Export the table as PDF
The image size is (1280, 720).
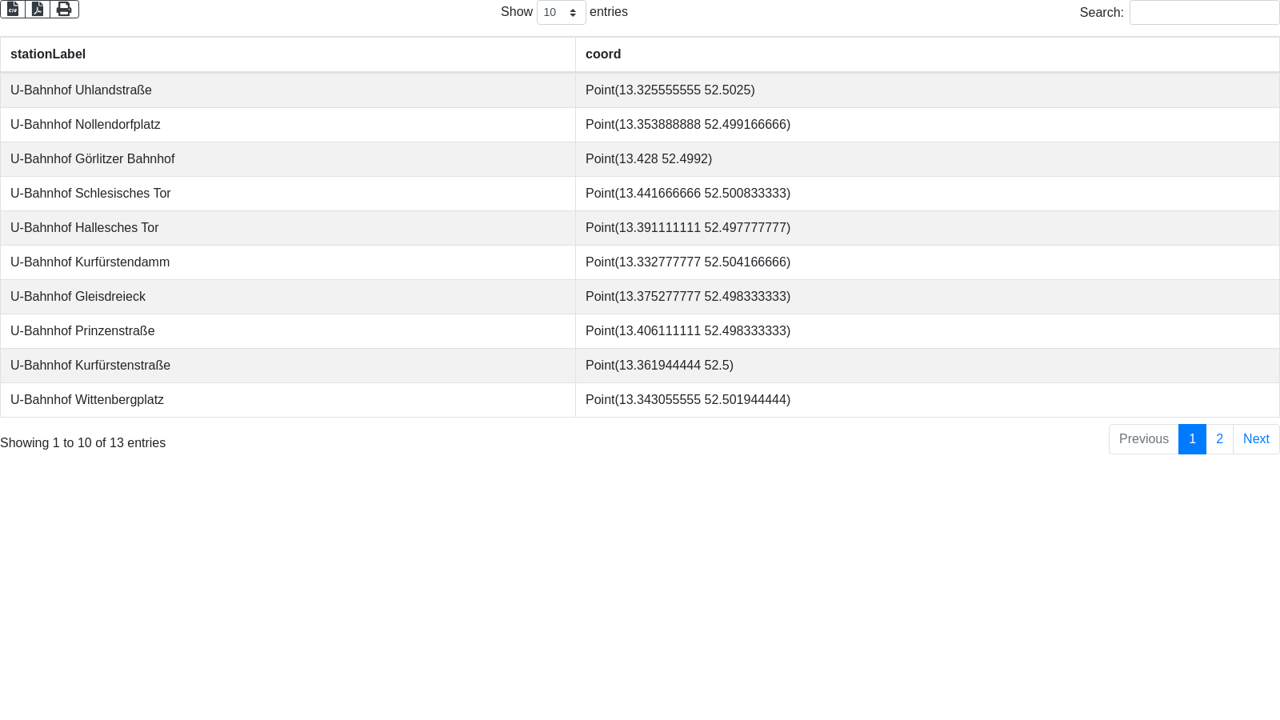click(38, 9)
